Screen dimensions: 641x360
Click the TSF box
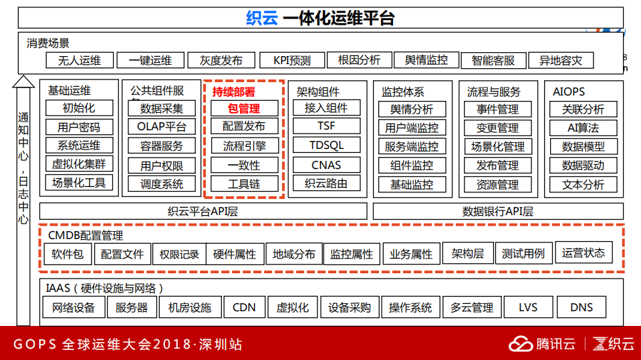point(326,126)
